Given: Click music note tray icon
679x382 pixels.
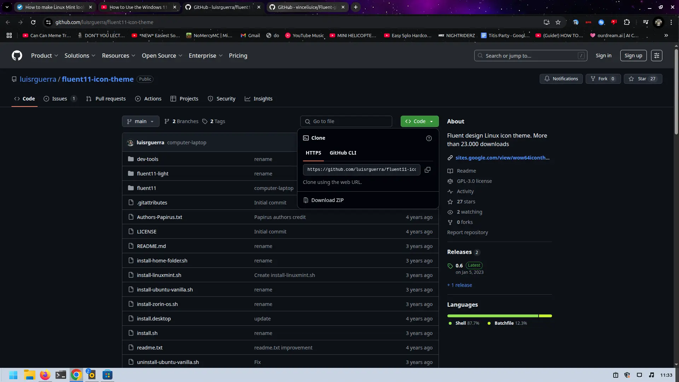Looking at the screenshot, I should 652,375.
